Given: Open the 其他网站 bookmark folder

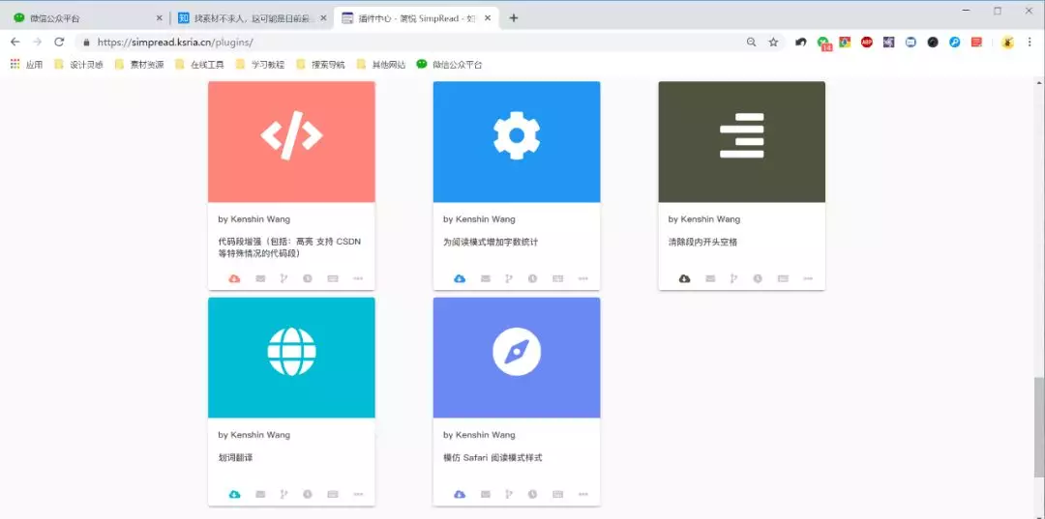Looking at the screenshot, I should click(380, 65).
